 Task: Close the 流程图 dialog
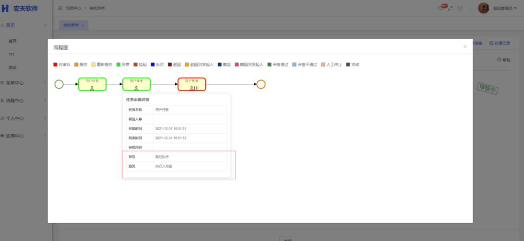(x=465, y=47)
